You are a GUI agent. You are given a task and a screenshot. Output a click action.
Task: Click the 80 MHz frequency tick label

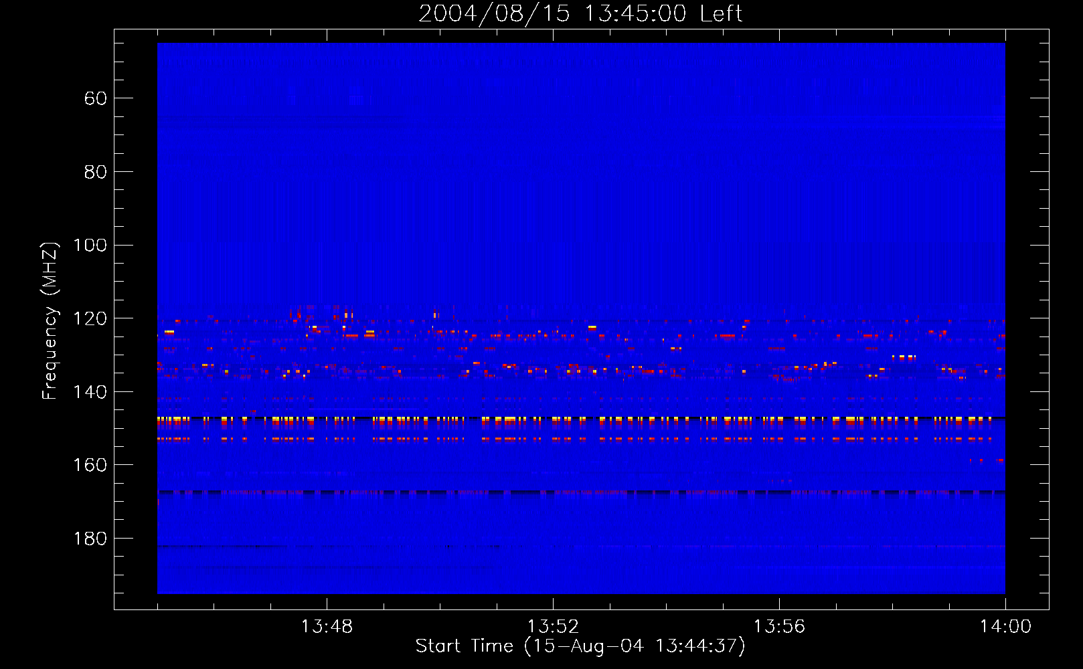pos(96,172)
